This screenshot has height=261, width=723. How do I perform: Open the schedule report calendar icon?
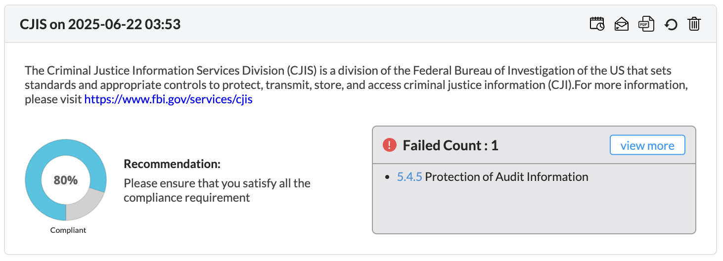pyautogui.click(x=597, y=24)
